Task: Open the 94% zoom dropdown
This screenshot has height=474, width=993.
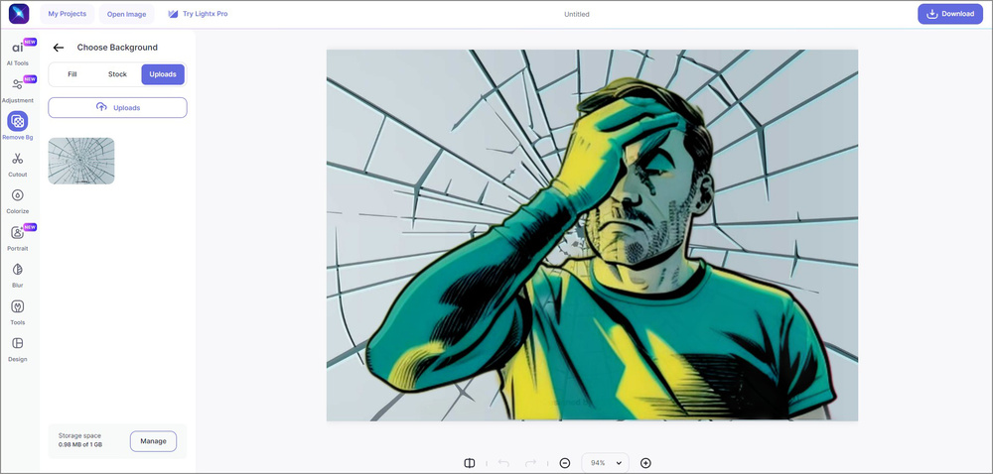Action: coord(606,463)
